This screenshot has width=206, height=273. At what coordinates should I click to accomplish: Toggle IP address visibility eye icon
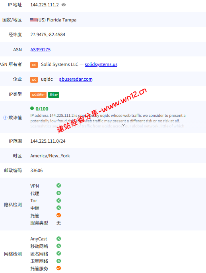point(64,5)
